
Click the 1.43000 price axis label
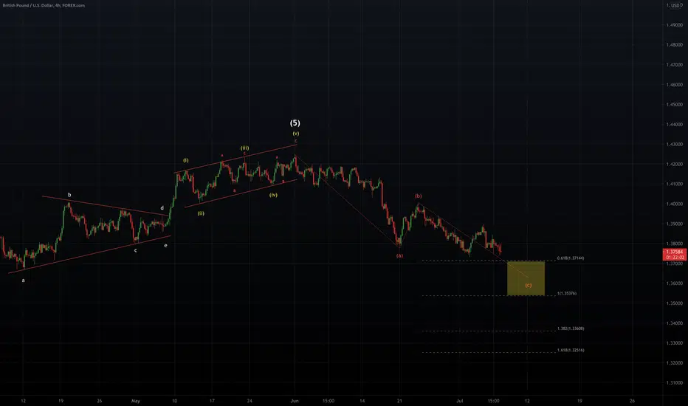point(675,145)
